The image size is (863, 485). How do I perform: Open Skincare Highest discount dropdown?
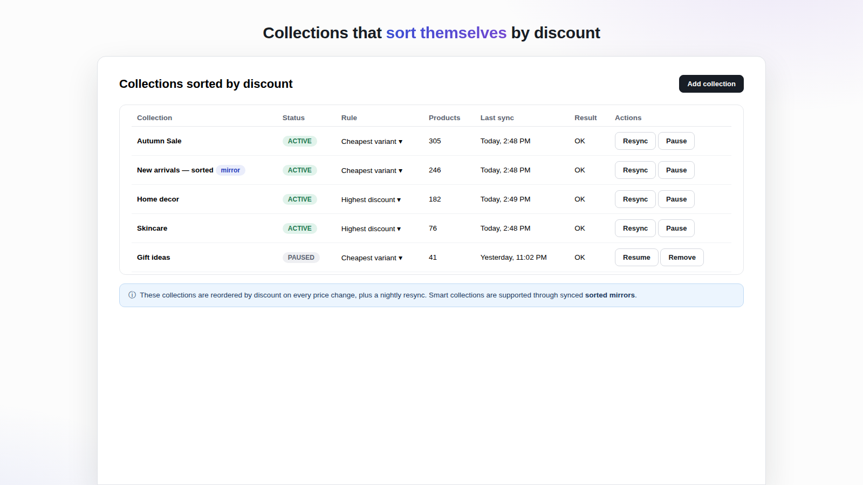[x=371, y=228]
